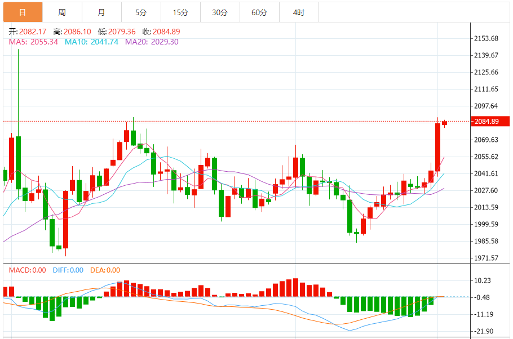This screenshot has height=339, width=513.
Task: Click the MA5: 2055.34 indicator label
Action: pyautogui.click(x=33, y=42)
